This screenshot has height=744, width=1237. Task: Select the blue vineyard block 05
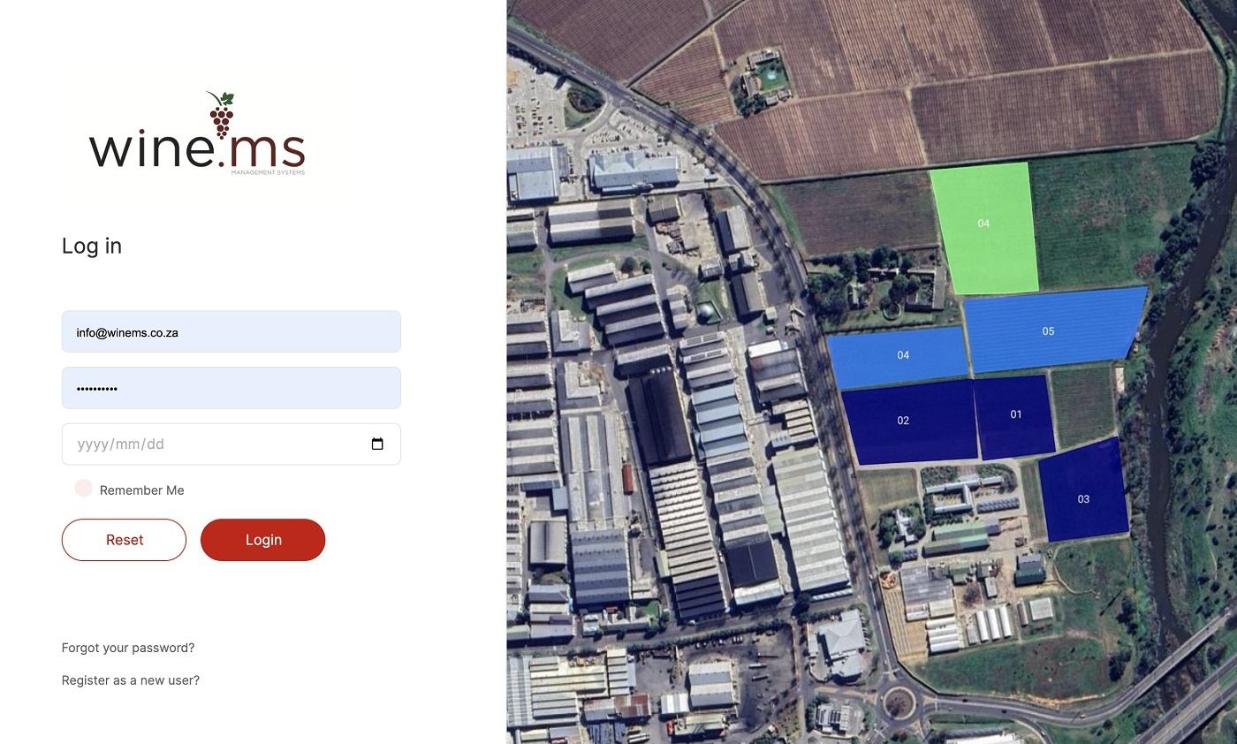1051,329
